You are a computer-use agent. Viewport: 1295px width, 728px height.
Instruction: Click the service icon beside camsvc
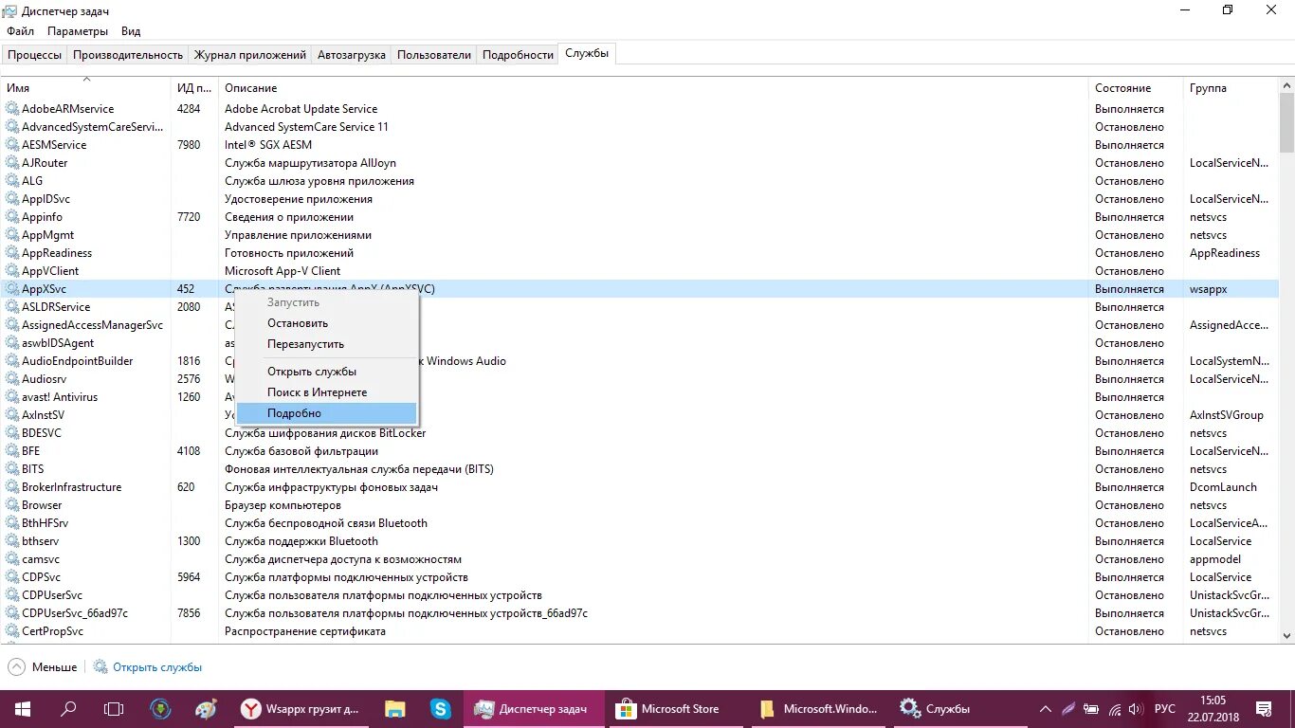[x=12, y=559]
